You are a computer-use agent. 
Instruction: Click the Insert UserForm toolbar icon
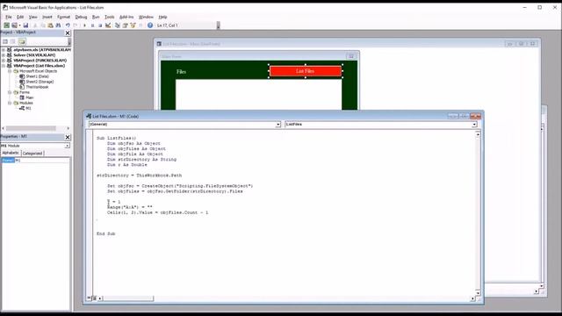(x=14, y=25)
